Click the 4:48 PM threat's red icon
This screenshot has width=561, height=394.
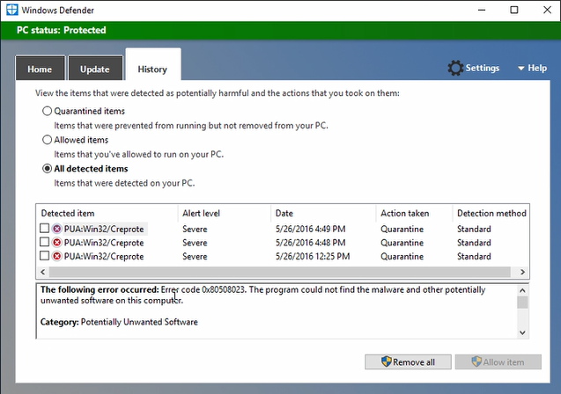point(57,242)
